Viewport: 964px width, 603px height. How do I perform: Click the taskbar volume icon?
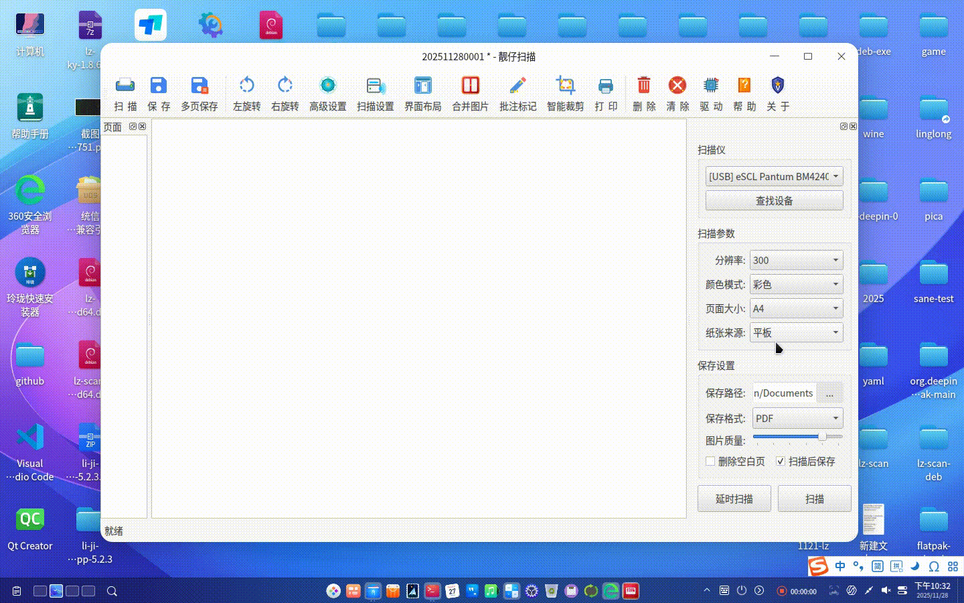pos(886,590)
